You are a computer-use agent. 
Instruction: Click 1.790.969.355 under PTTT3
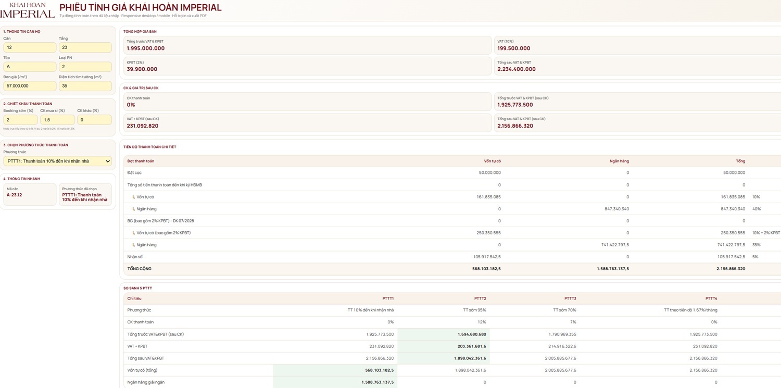[563, 334]
